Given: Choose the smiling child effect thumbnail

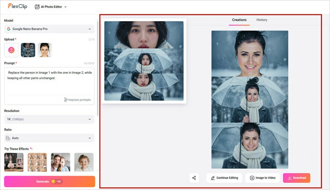Looking at the screenshot, I should tap(84, 162).
